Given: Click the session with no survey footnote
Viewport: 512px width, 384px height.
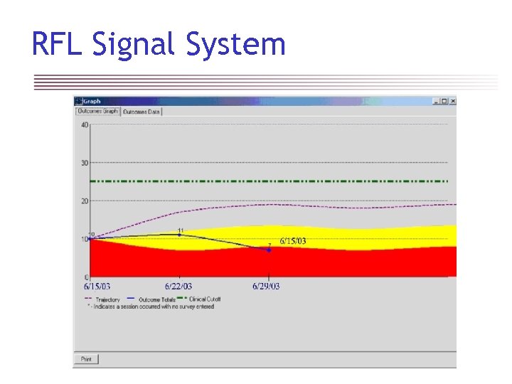Looking at the screenshot, I should 151,306.
